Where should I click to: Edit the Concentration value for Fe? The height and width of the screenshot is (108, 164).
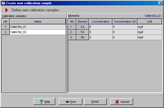click(101, 32)
